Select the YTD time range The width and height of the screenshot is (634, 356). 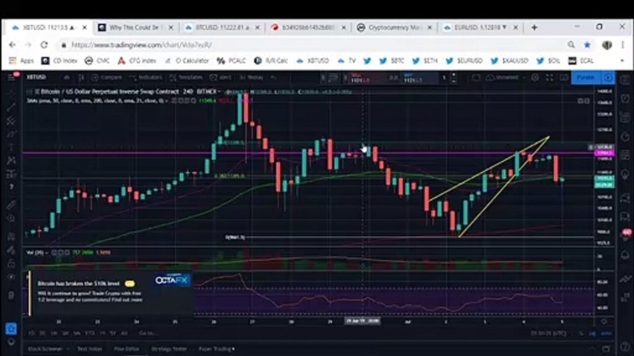(x=90, y=333)
